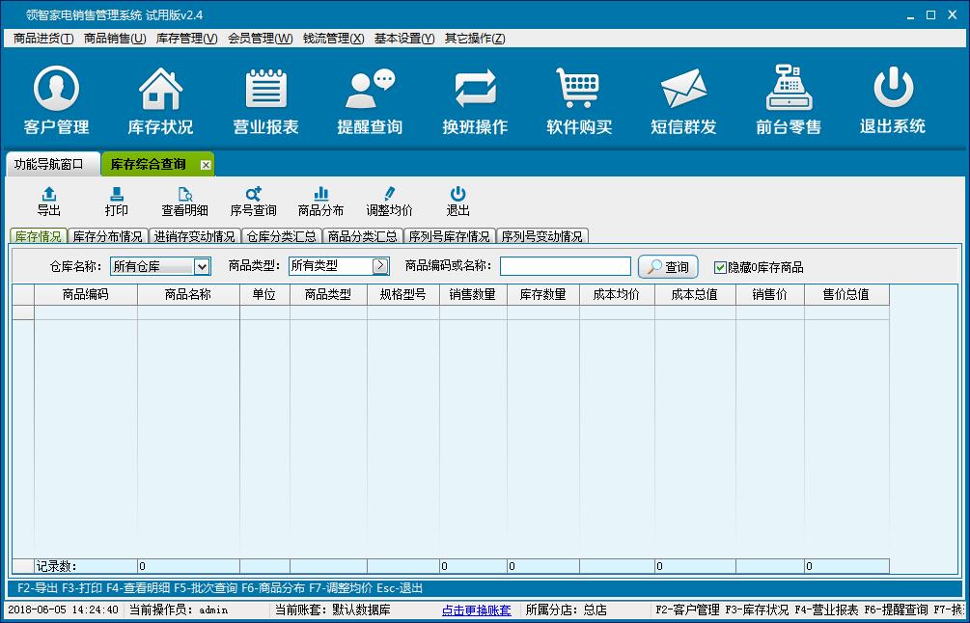Click the 成本均价 column header
Viewport: 970px width, 623px height.
pos(617,295)
